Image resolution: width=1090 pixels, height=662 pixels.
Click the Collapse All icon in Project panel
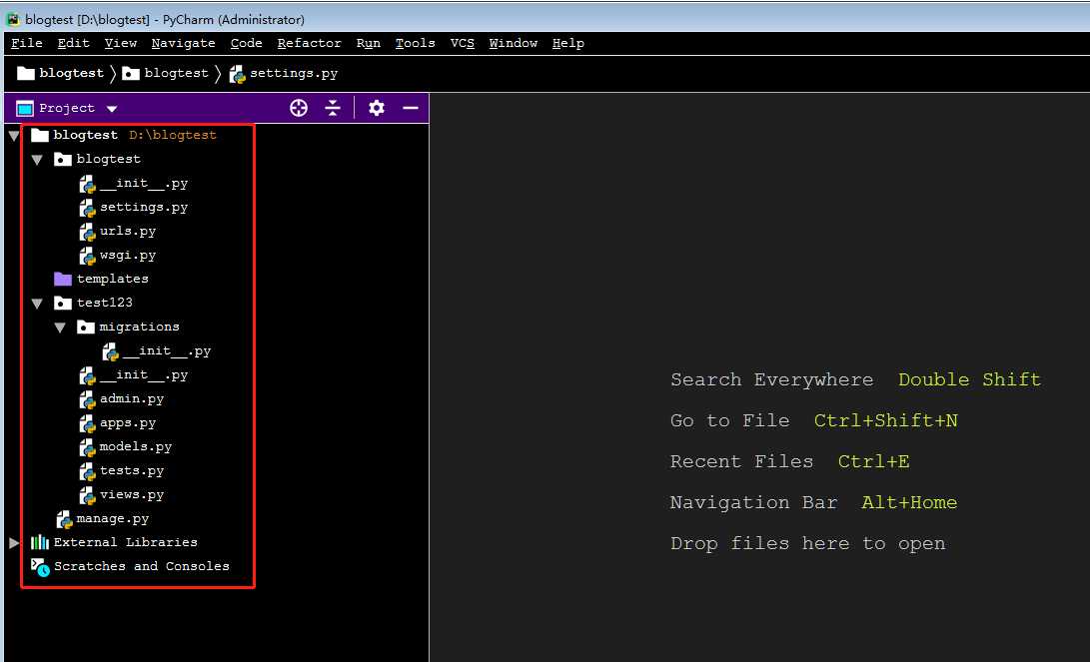click(333, 108)
